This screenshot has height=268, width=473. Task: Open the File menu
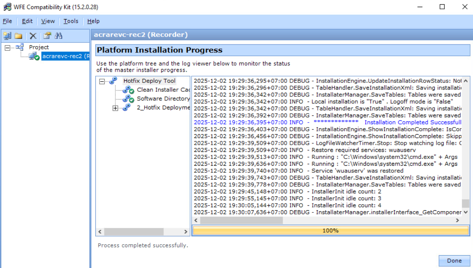tap(7, 21)
